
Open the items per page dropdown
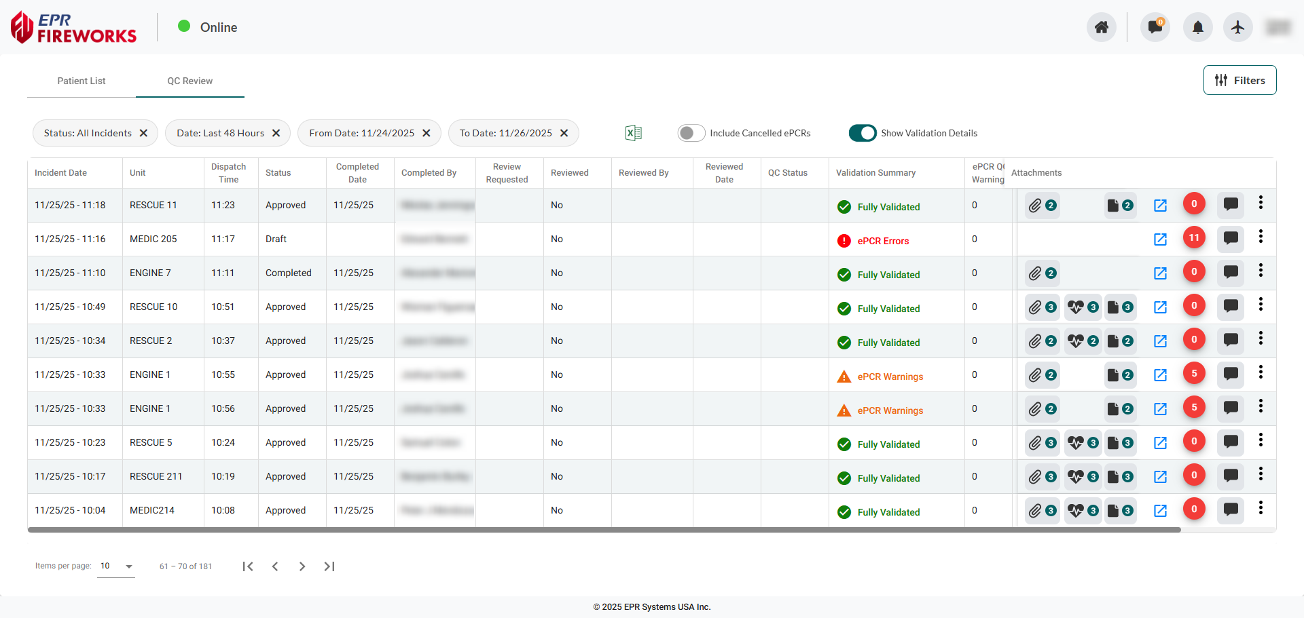click(x=115, y=566)
